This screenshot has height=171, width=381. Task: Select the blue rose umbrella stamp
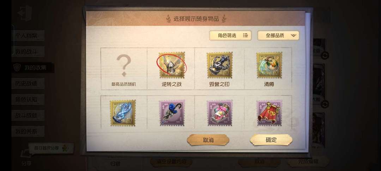click(x=172, y=113)
